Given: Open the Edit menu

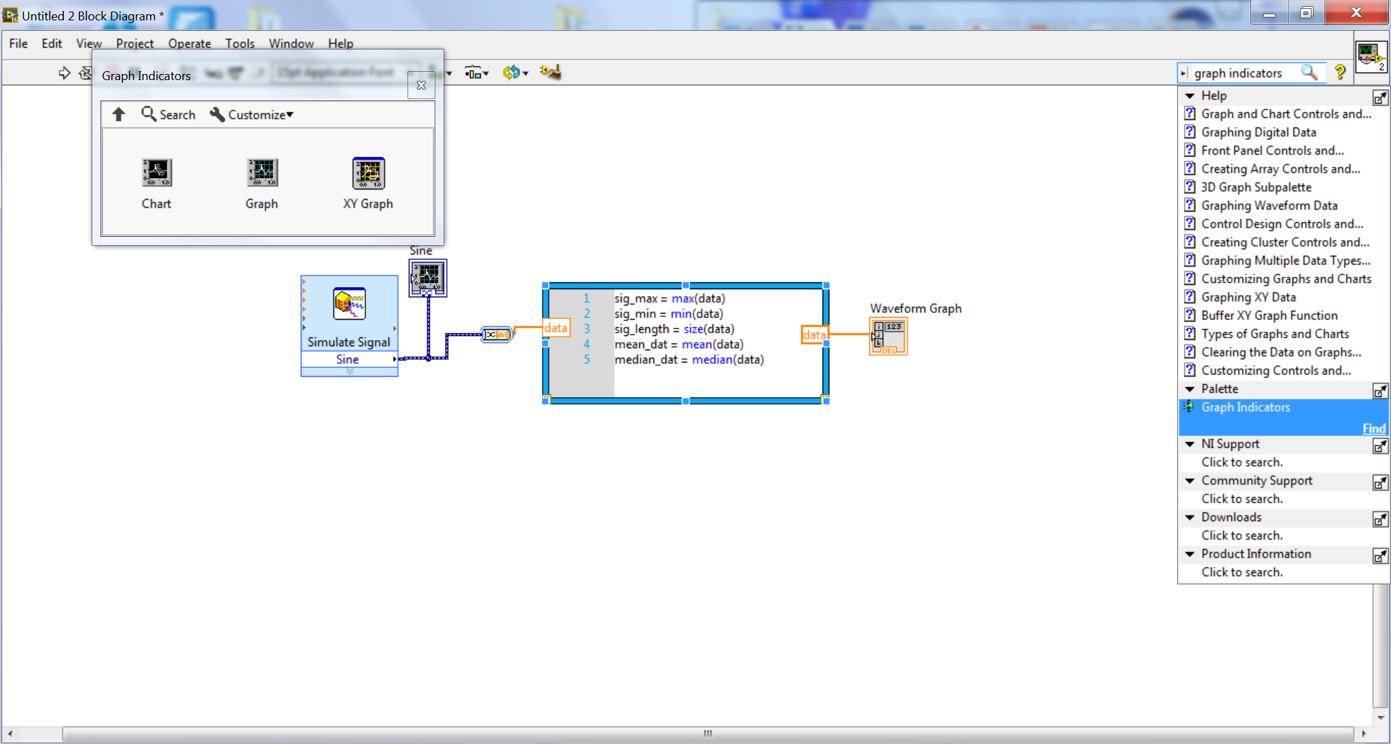Looking at the screenshot, I should pos(52,43).
